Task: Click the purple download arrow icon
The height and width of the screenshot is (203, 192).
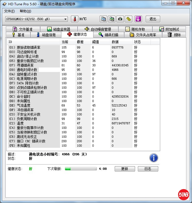Action: click(138, 19)
